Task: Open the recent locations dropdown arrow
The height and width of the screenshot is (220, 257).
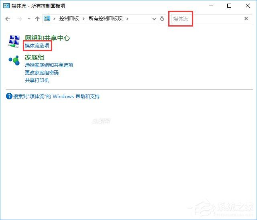Action: tap(29, 19)
